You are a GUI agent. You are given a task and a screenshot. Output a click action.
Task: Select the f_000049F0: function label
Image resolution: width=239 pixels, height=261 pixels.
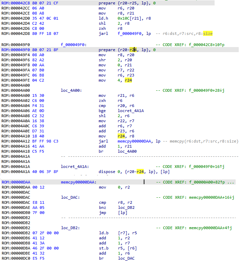click(x=74, y=44)
